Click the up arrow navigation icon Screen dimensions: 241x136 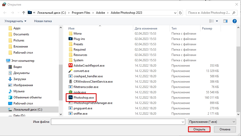[x=24, y=13]
